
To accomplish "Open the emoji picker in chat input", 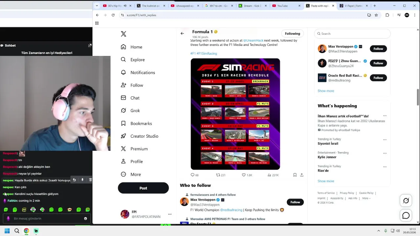I will [86, 219].
